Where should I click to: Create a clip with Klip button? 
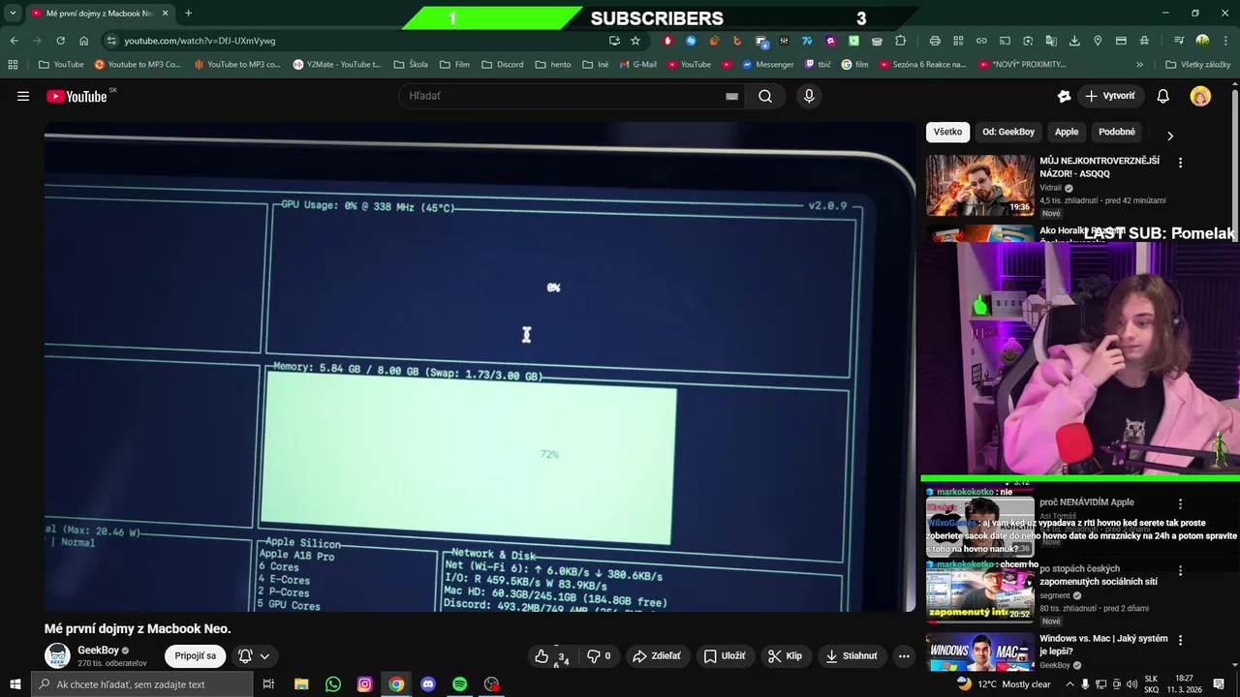786,656
